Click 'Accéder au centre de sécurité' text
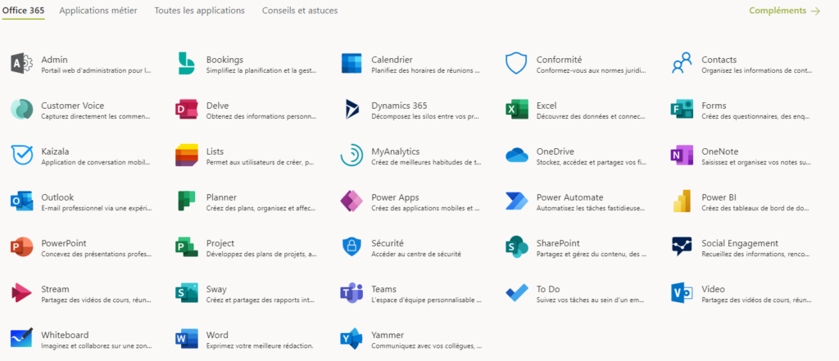 416,254
